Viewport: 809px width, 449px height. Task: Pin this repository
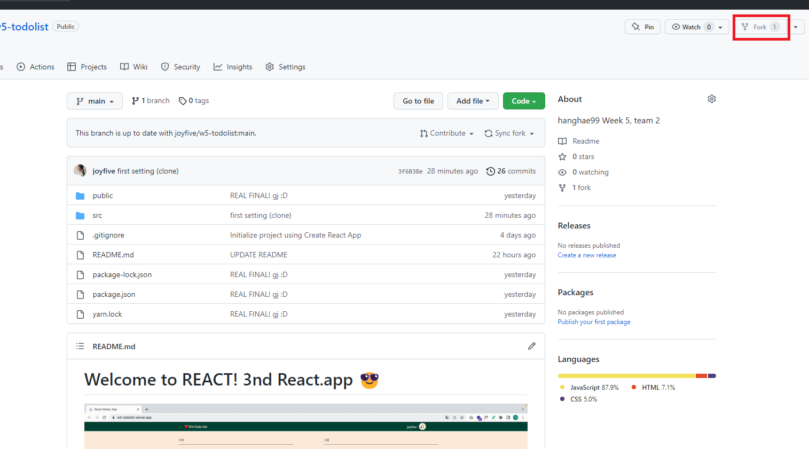(x=642, y=27)
